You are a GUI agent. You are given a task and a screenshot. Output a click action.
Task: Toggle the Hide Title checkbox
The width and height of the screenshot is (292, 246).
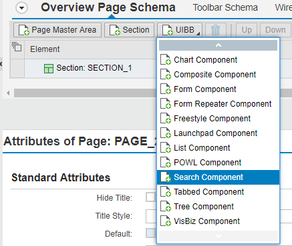[151, 197]
